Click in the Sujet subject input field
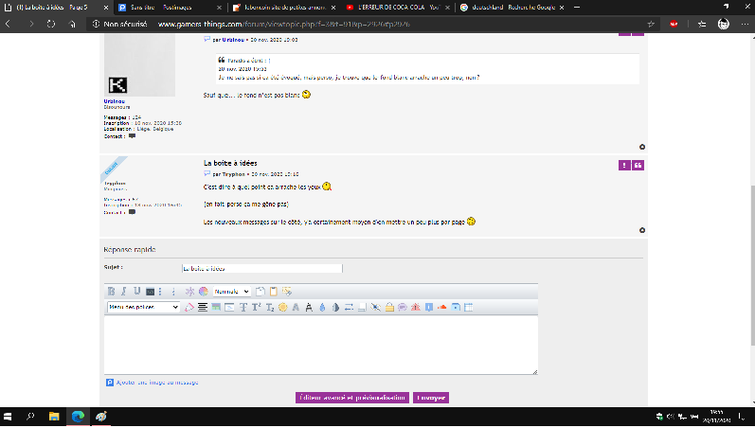This screenshot has height=428, width=755. pos(262,268)
